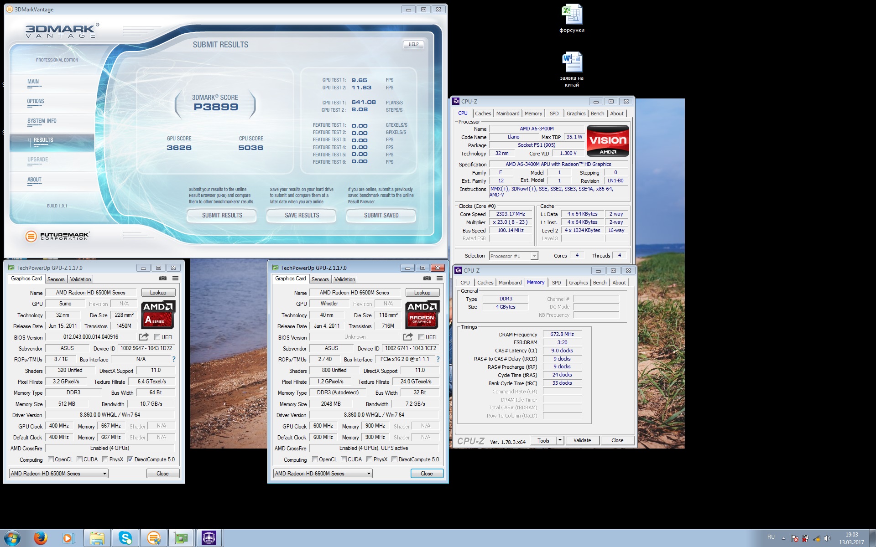The height and width of the screenshot is (547, 876).
Task: Toggle CUDA checkbox in GPU-Z 6600M window
Action: 344,459
